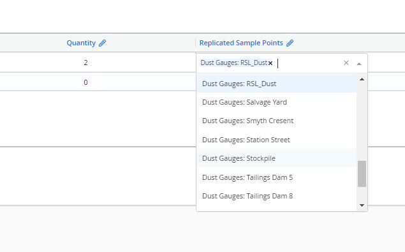Click the scrollbar up arrow in dropdown list
The image size is (405, 252).
click(x=362, y=79)
